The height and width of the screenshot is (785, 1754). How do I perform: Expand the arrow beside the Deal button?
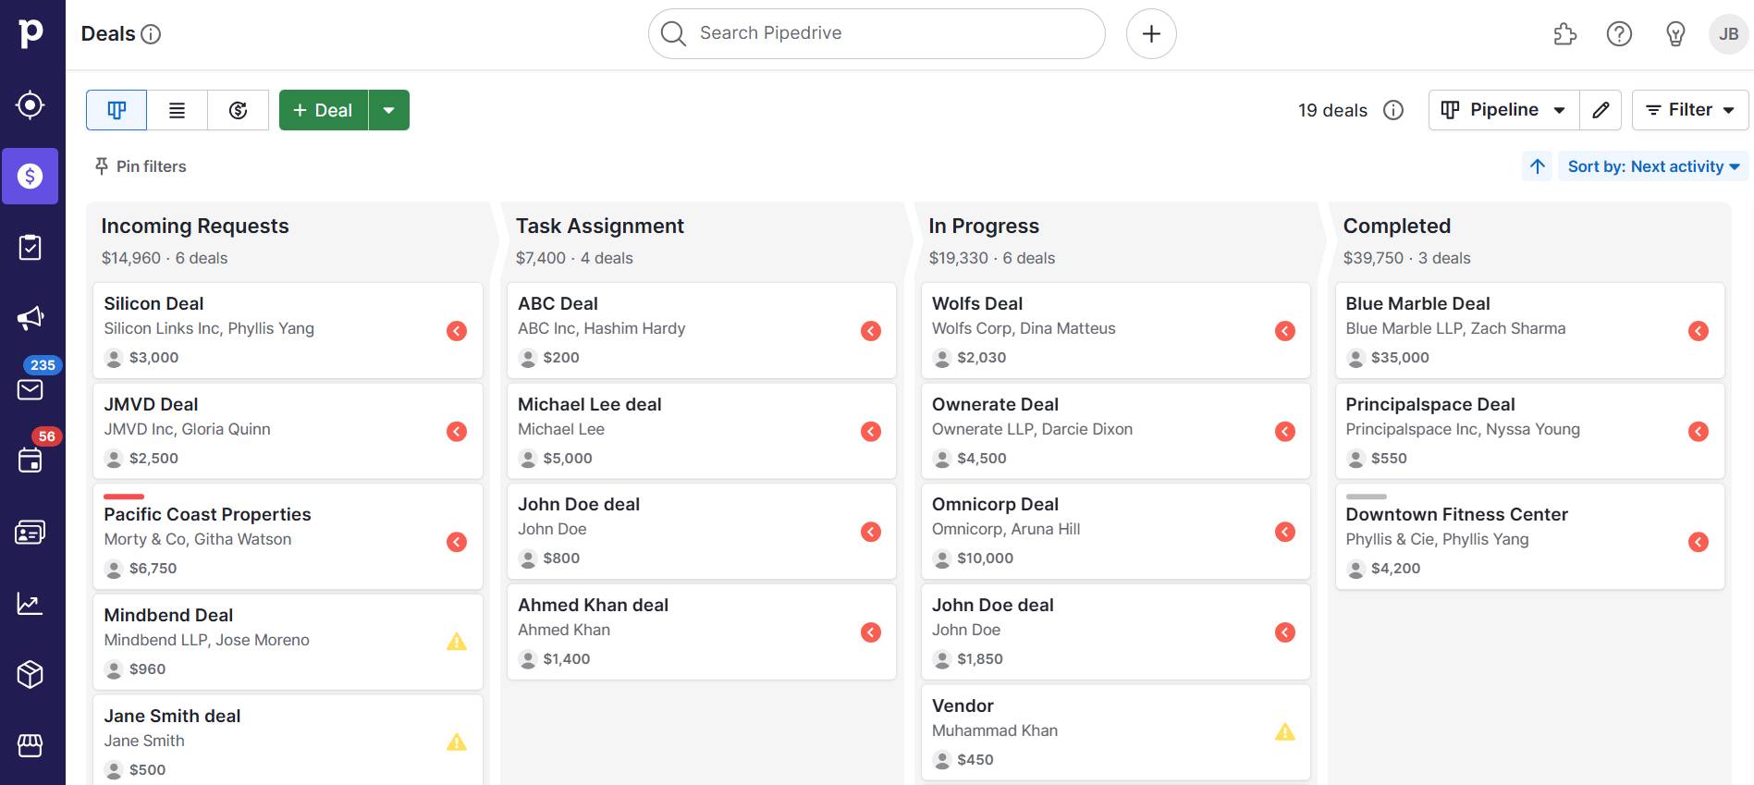coord(389,110)
